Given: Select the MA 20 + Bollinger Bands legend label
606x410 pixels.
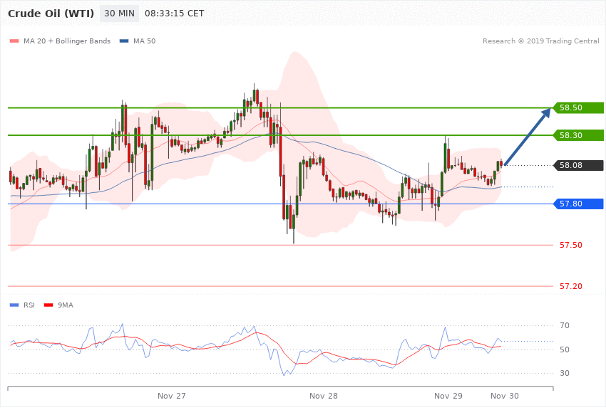Looking at the screenshot, I should 67,41.
